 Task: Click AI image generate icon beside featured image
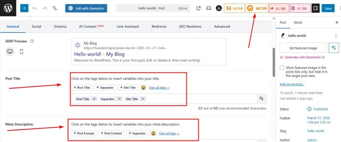click(x=334, y=48)
